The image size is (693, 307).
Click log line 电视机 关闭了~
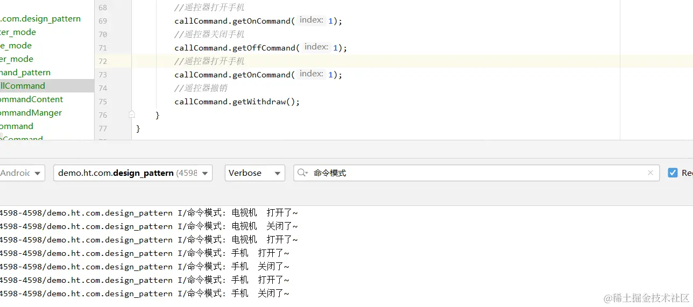[149, 226]
